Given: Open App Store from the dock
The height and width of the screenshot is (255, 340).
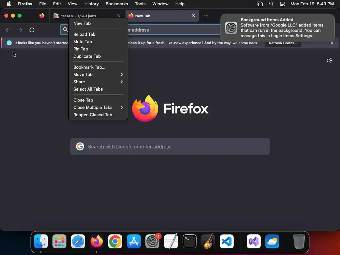Looking at the screenshot, I should click(x=134, y=241).
